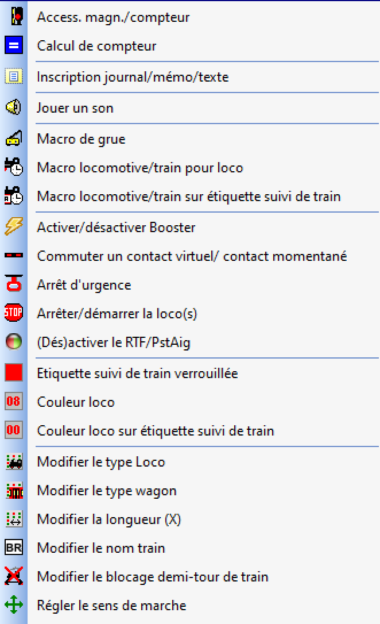Open "Commuter un contact virtuel" option

pyautogui.click(x=192, y=256)
